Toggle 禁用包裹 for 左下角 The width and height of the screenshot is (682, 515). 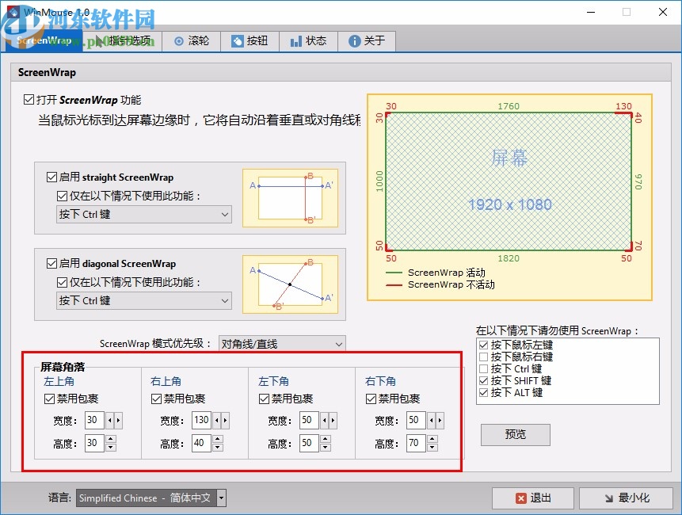click(x=264, y=399)
